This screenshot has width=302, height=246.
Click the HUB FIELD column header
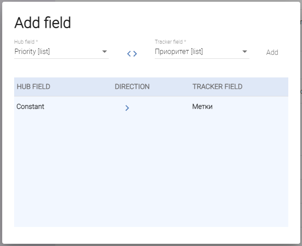(x=33, y=87)
